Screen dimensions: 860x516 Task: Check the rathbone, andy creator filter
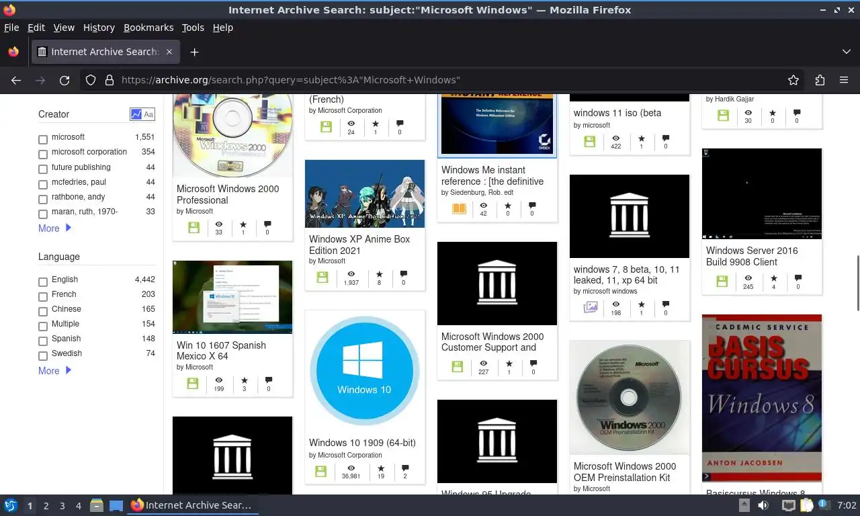pyautogui.click(x=43, y=200)
